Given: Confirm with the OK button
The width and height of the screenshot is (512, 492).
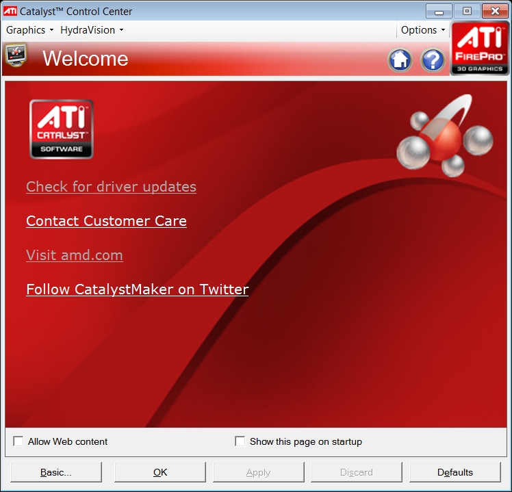Looking at the screenshot, I should (x=160, y=472).
